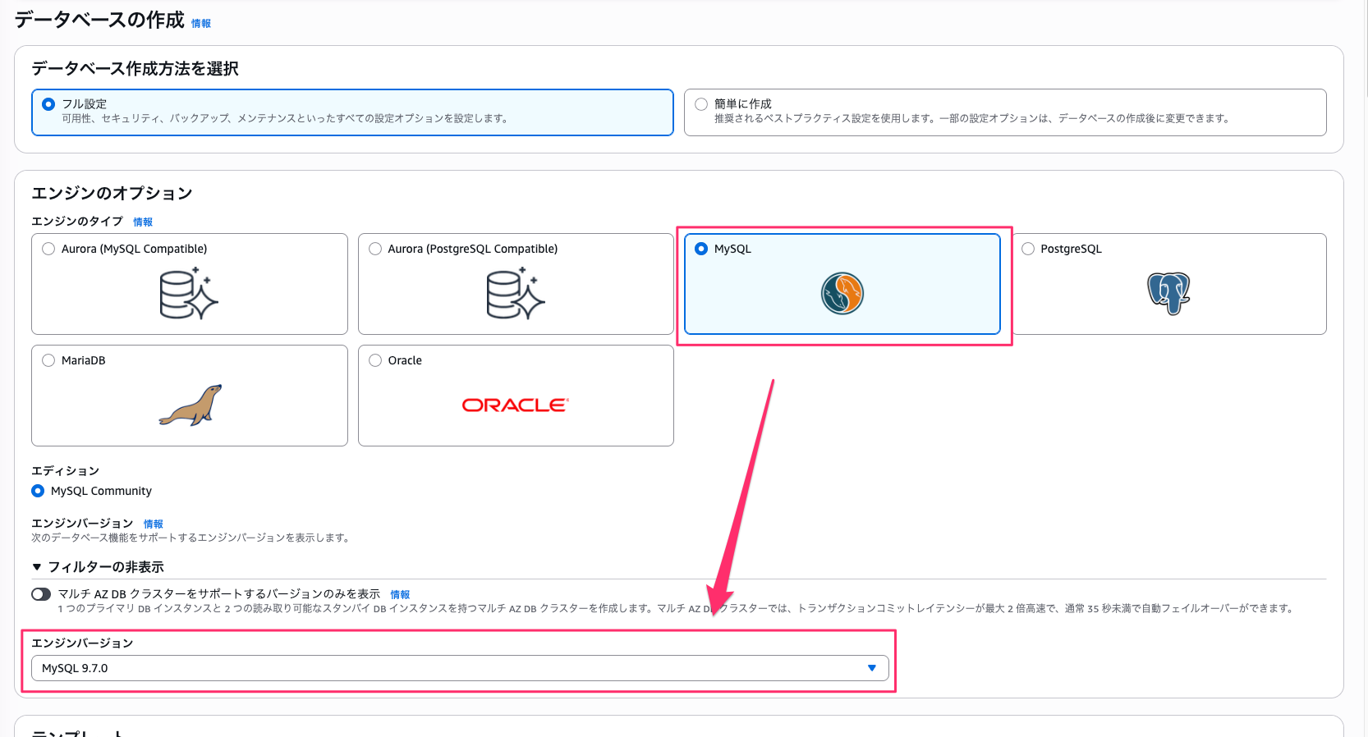Screen dimensions: 1368x737
Task: Open the MySQL 9.7.0 engine version dropdown
Action: click(460, 668)
